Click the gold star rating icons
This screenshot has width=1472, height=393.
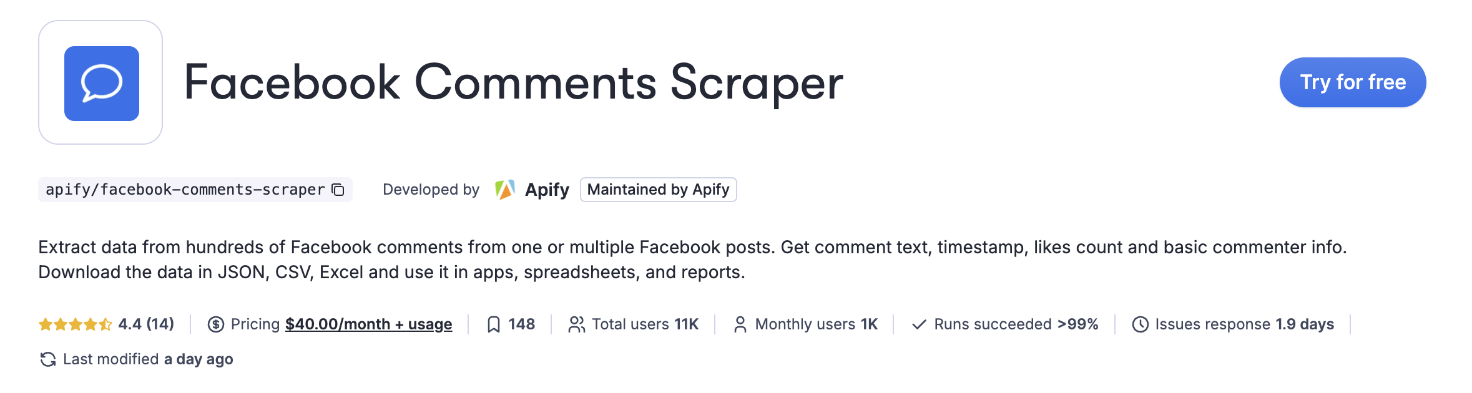(x=76, y=324)
